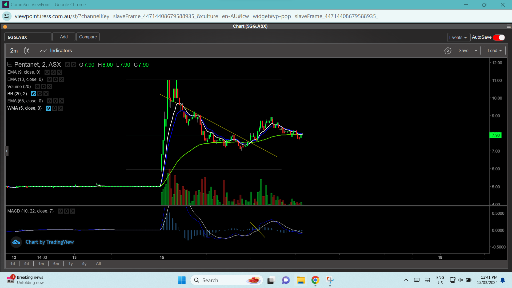Open the widget hamburger menu

(x=509, y=26)
